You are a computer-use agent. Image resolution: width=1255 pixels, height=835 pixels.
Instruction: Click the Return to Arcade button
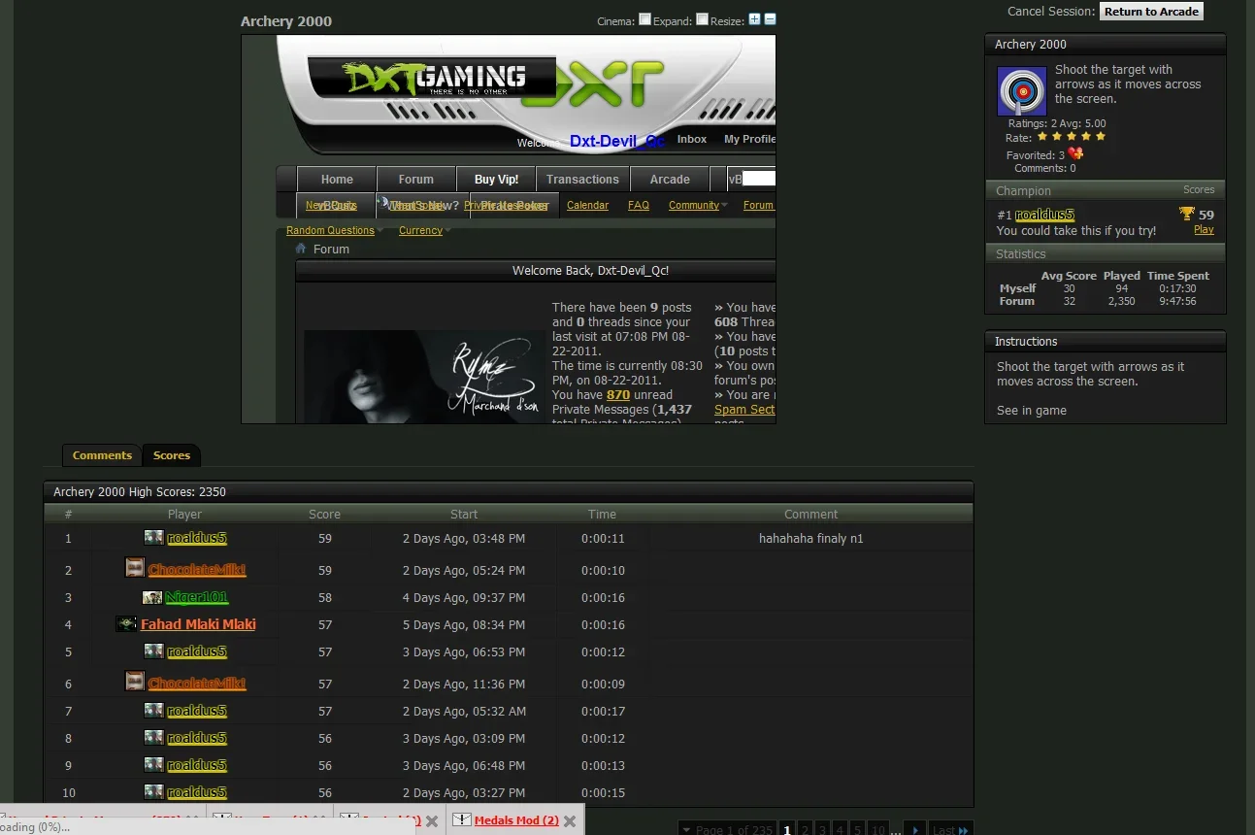(1151, 12)
